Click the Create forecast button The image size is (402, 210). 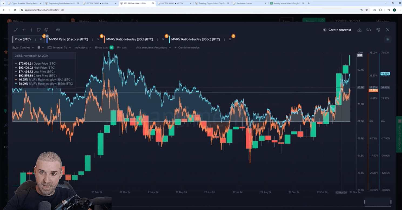(x=337, y=30)
